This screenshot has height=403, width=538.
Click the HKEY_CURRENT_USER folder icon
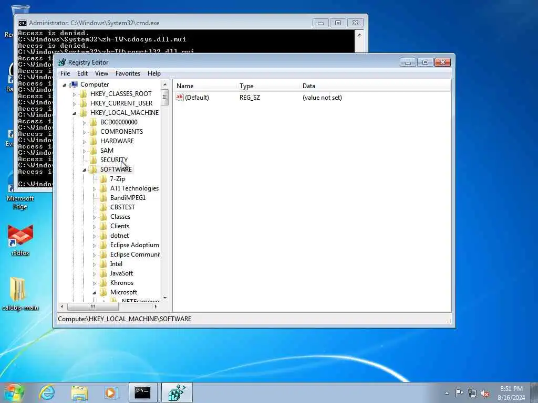pyautogui.click(x=84, y=103)
